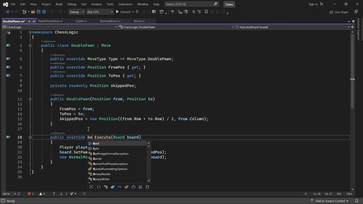
Task: Click the green Start debugging play icon
Action: click(117, 11)
